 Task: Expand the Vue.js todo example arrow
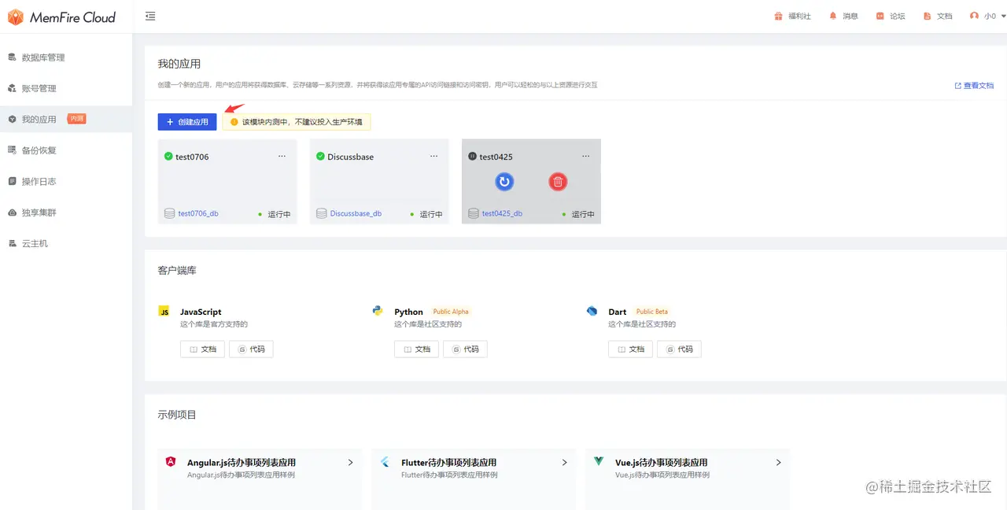pos(778,463)
